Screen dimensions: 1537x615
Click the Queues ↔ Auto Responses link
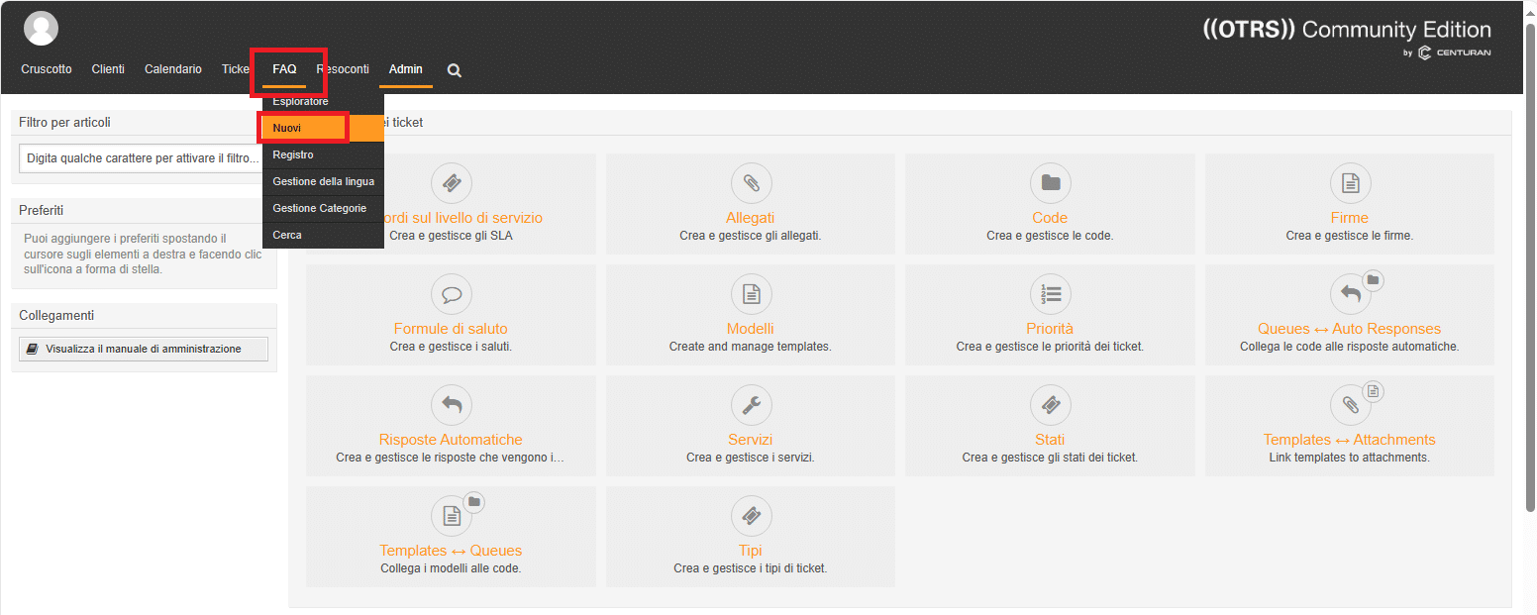click(x=1350, y=329)
